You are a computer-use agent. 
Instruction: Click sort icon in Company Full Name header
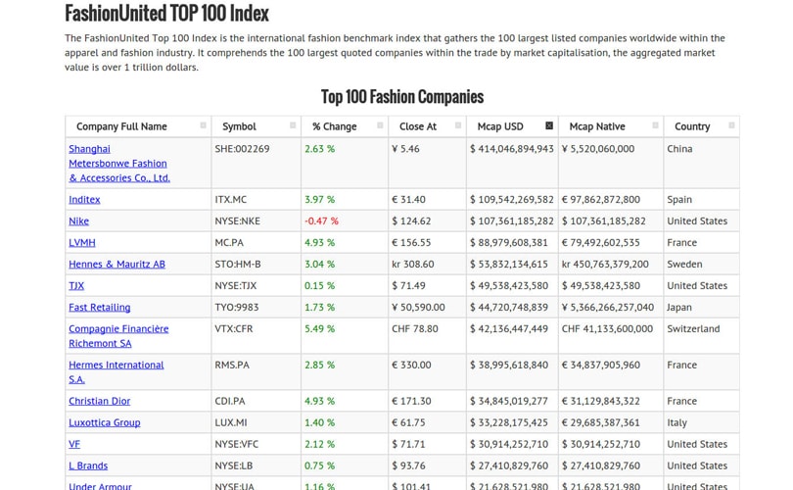coord(203,125)
